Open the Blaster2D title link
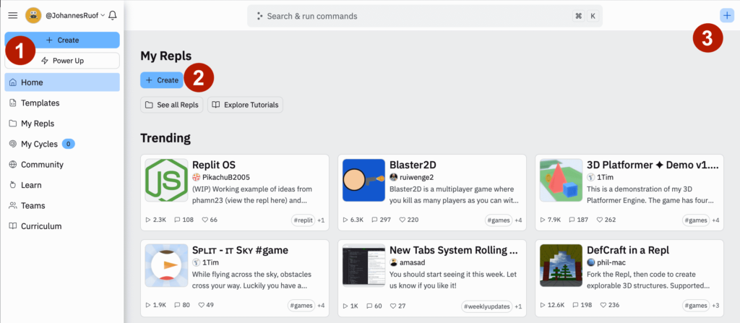The width and height of the screenshot is (740, 323). 413,165
